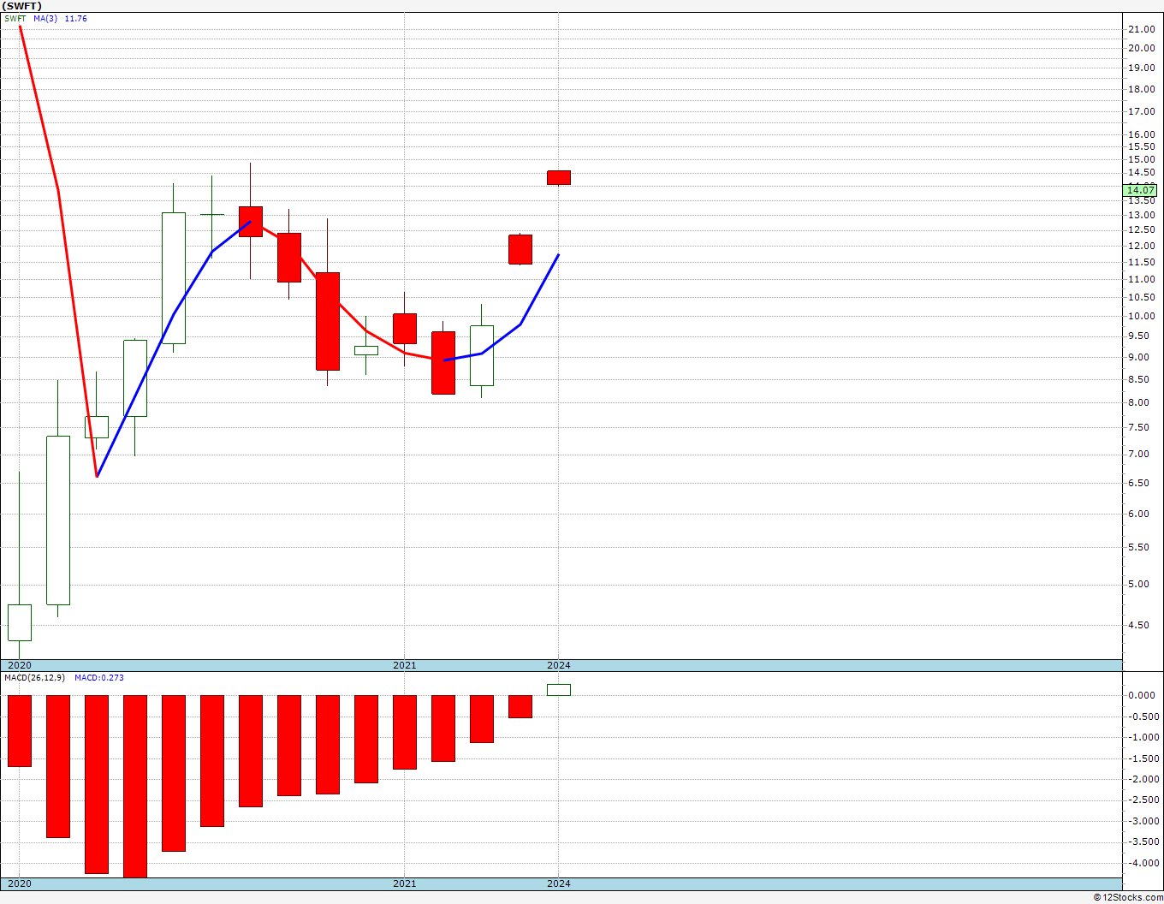
Task: Select the green SWFT legend label
Action: [15, 18]
